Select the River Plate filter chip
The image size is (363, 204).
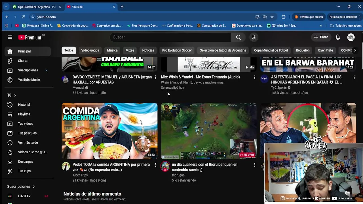[325, 50]
